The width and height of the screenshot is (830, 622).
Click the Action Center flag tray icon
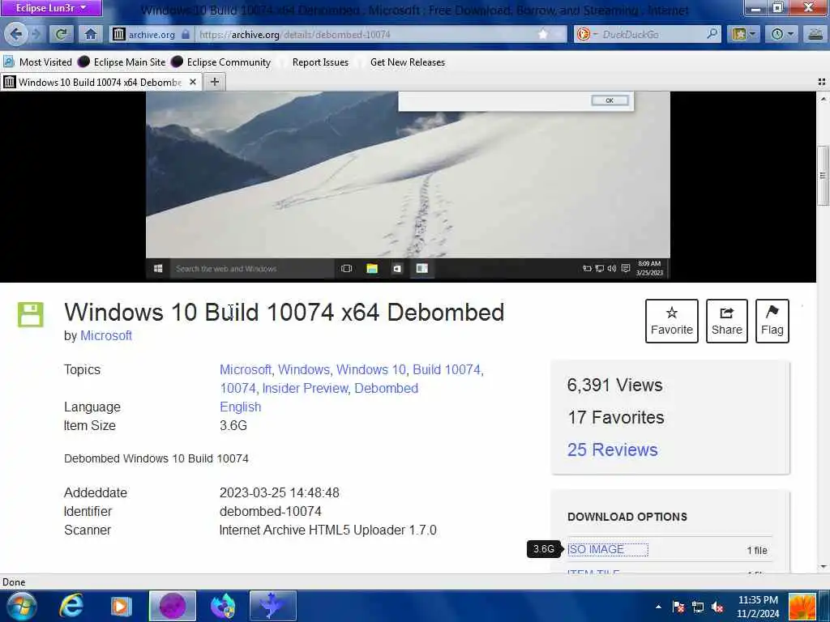click(678, 607)
